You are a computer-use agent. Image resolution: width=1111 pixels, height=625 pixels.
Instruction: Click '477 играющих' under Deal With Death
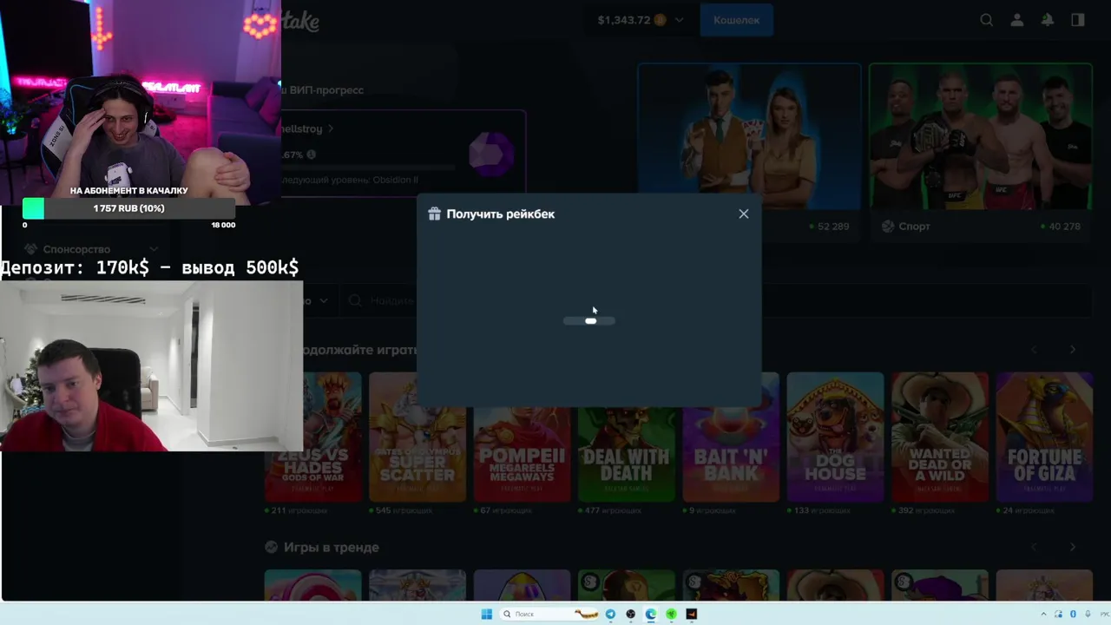[613, 510]
